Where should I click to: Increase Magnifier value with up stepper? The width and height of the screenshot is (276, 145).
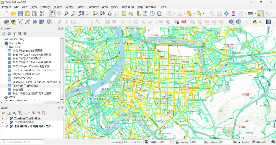(206, 141)
